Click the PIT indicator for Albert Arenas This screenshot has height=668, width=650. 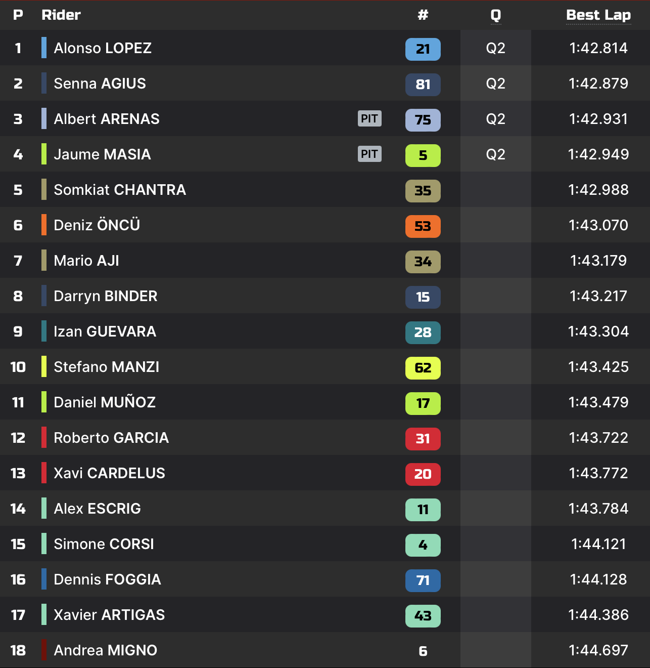369,118
